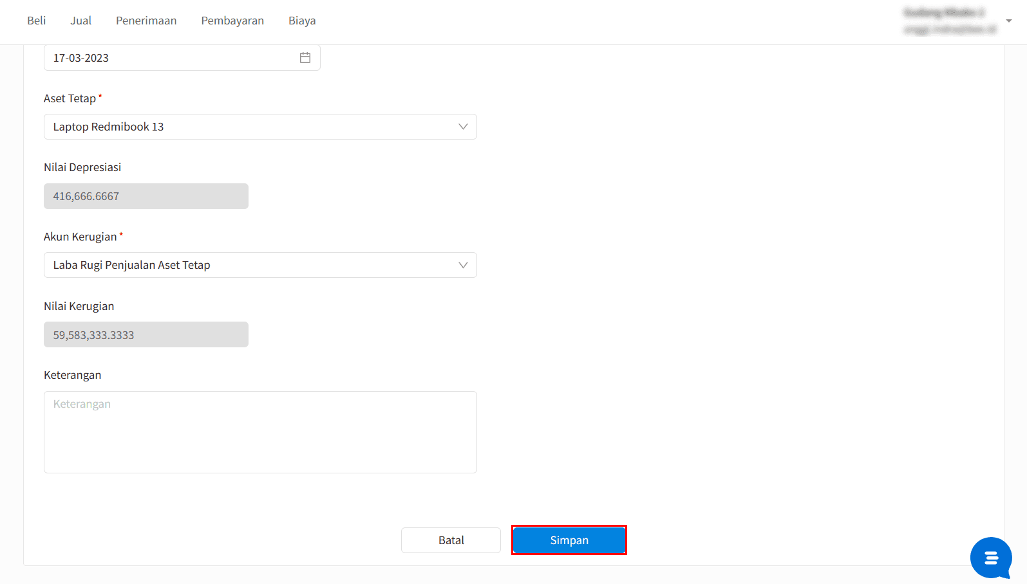Open the calendar date picker icon

point(305,58)
